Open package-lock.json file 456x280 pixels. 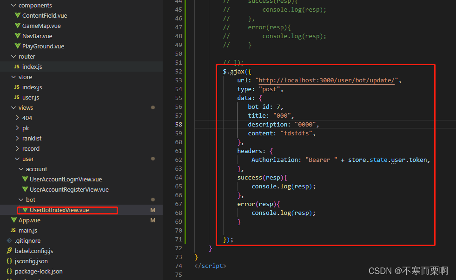coord(39,271)
